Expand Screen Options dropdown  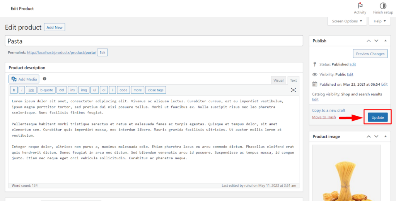[347, 21]
